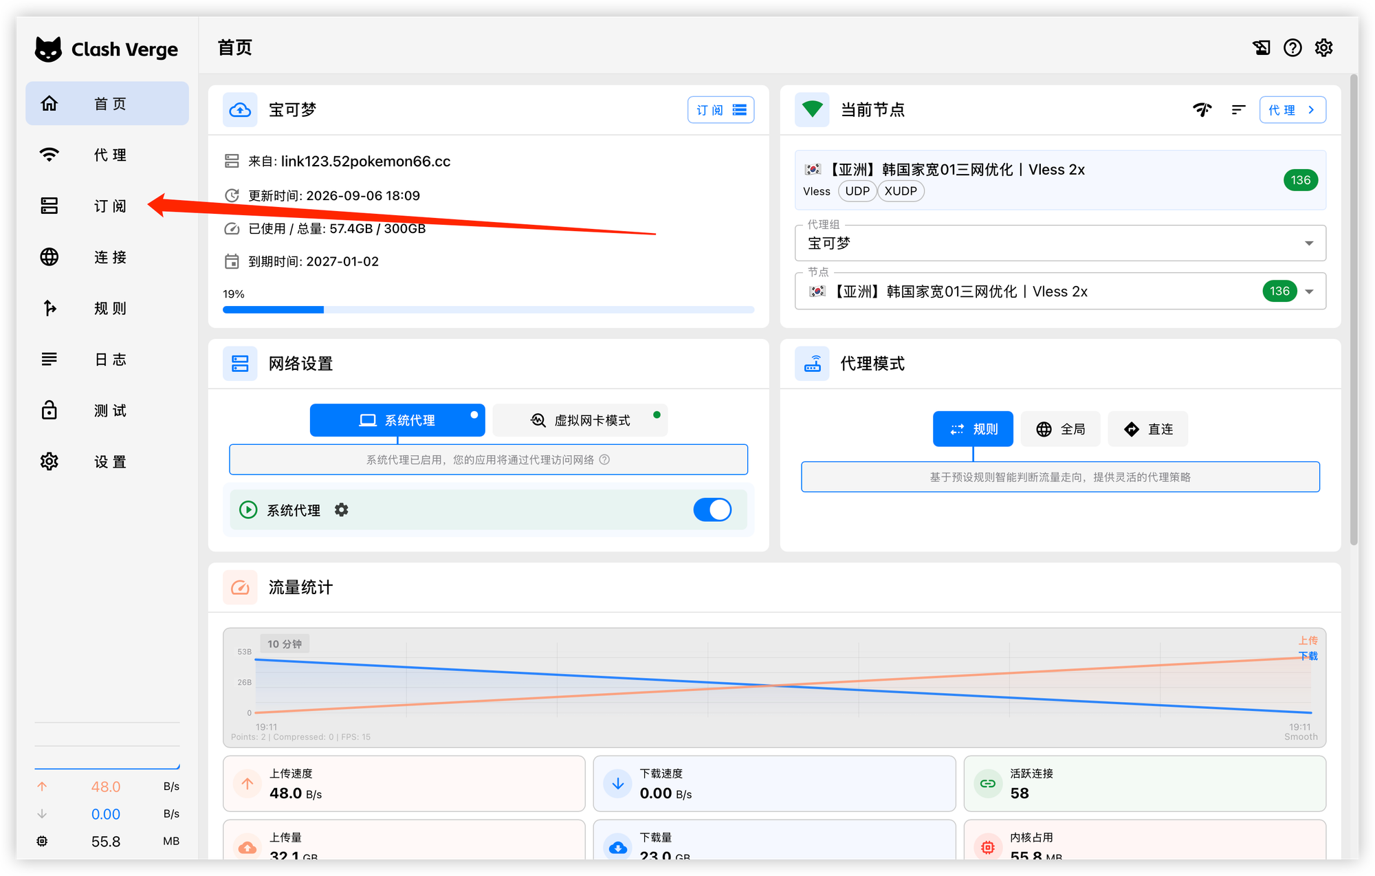This screenshot has height=876, width=1375.
Task: Click the system proxy settings gear icon
Action: [x=341, y=510]
